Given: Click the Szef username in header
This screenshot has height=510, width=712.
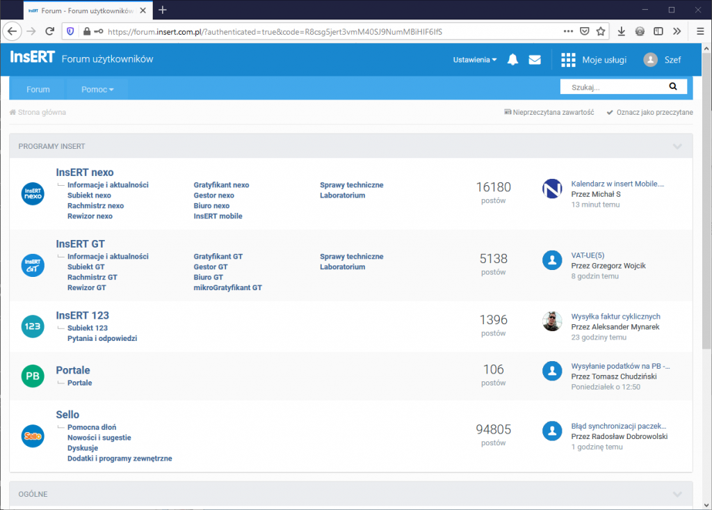Looking at the screenshot, I should click(672, 60).
